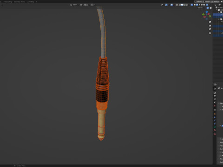Toggle the camera view icon
The height and width of the screenshot is (167, 223).
[210, 29]
